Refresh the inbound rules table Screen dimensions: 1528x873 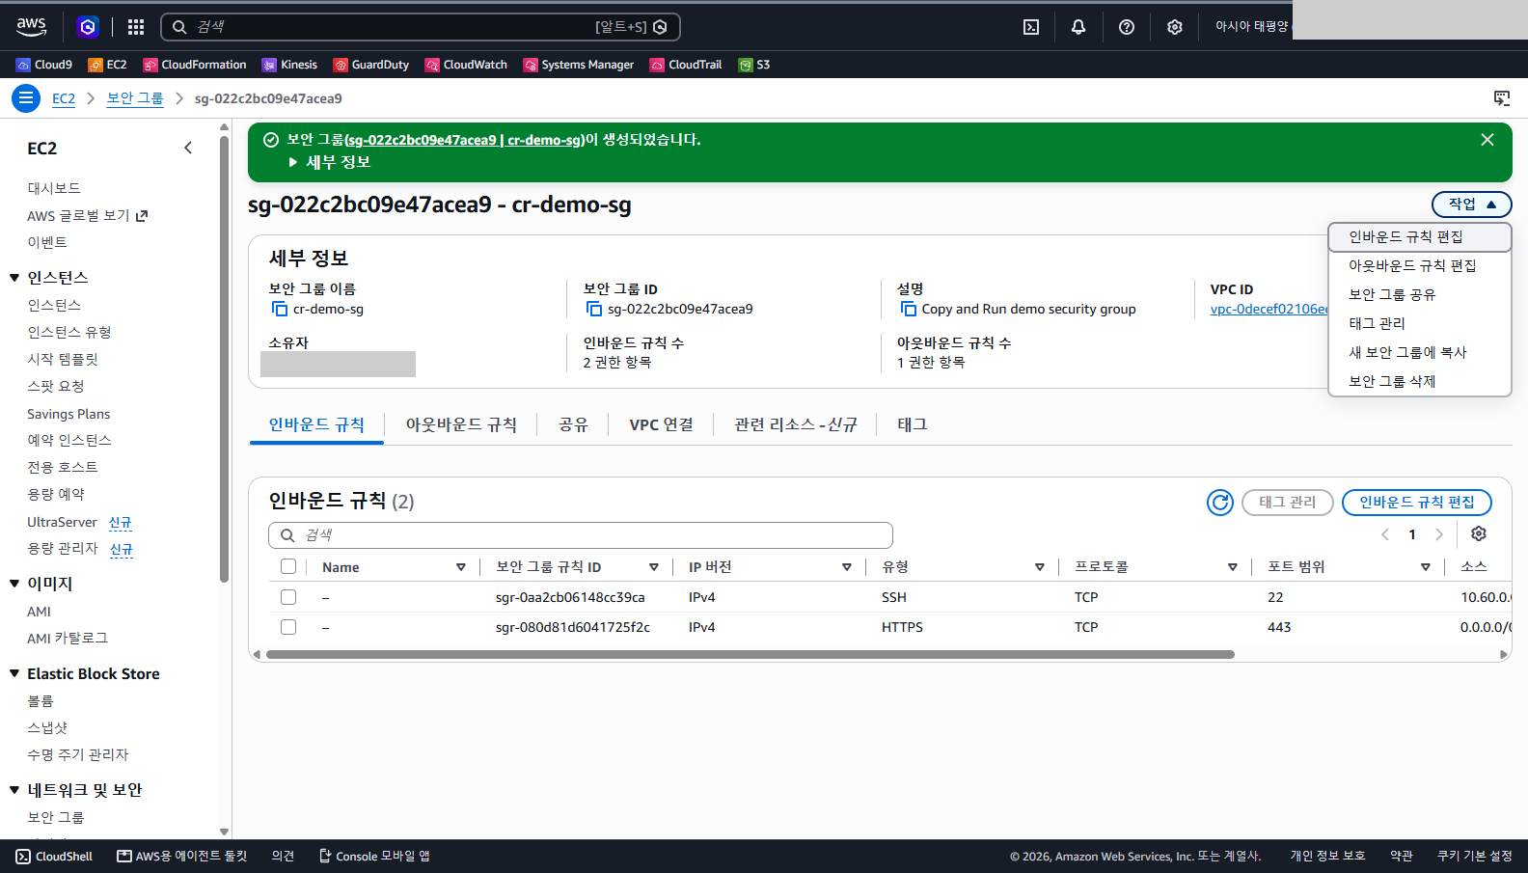point(1220,503)
